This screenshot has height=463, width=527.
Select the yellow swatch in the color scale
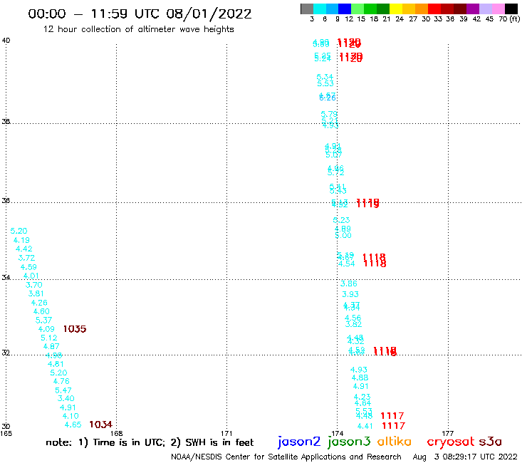[x=396, y=9]
